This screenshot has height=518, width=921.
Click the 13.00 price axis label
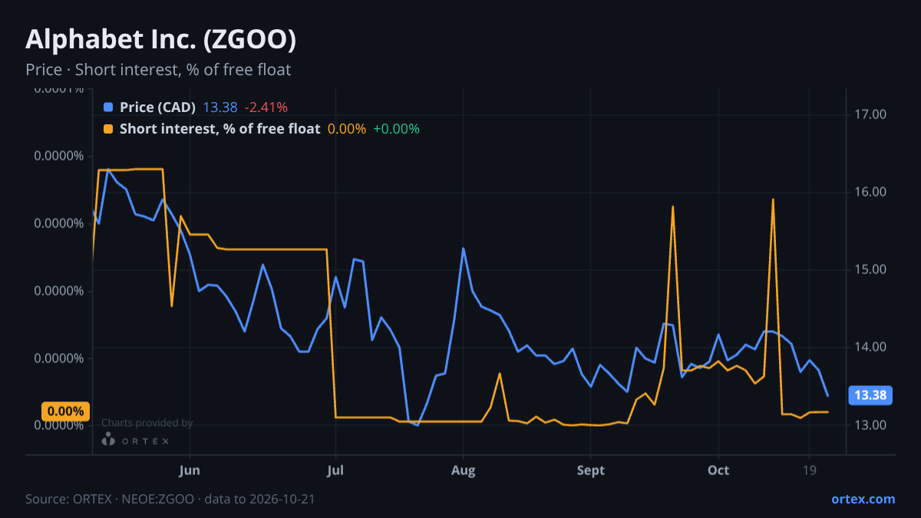[x=870, y=425]
